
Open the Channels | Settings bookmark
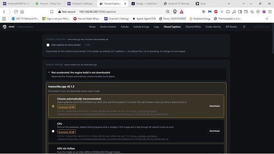pyautogui.click(x=117, y=19)
